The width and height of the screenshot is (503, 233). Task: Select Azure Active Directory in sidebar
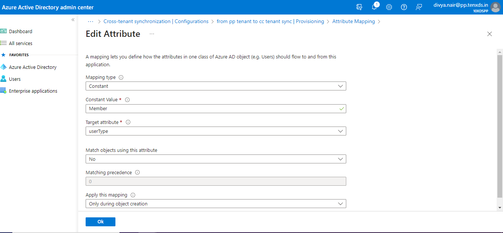pyautogui.click(x=33, y=67)
